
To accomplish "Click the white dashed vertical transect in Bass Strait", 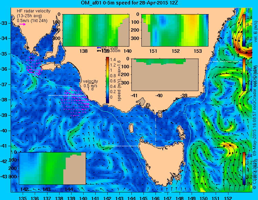I will point(155,127).
